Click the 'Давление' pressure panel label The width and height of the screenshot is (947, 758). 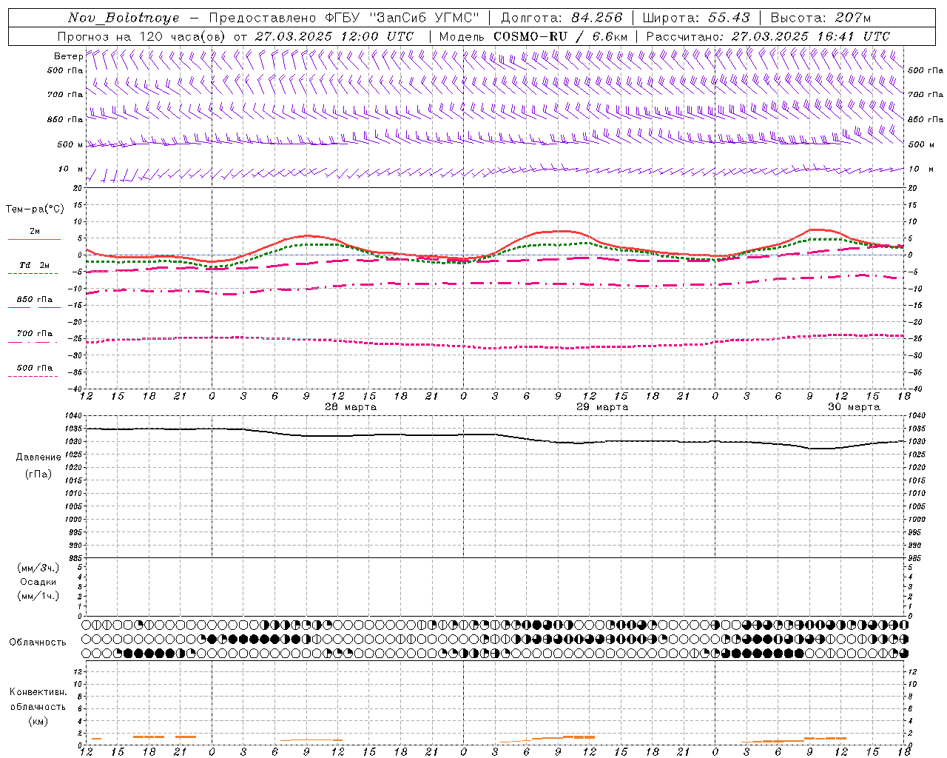(x=38, y=457)
